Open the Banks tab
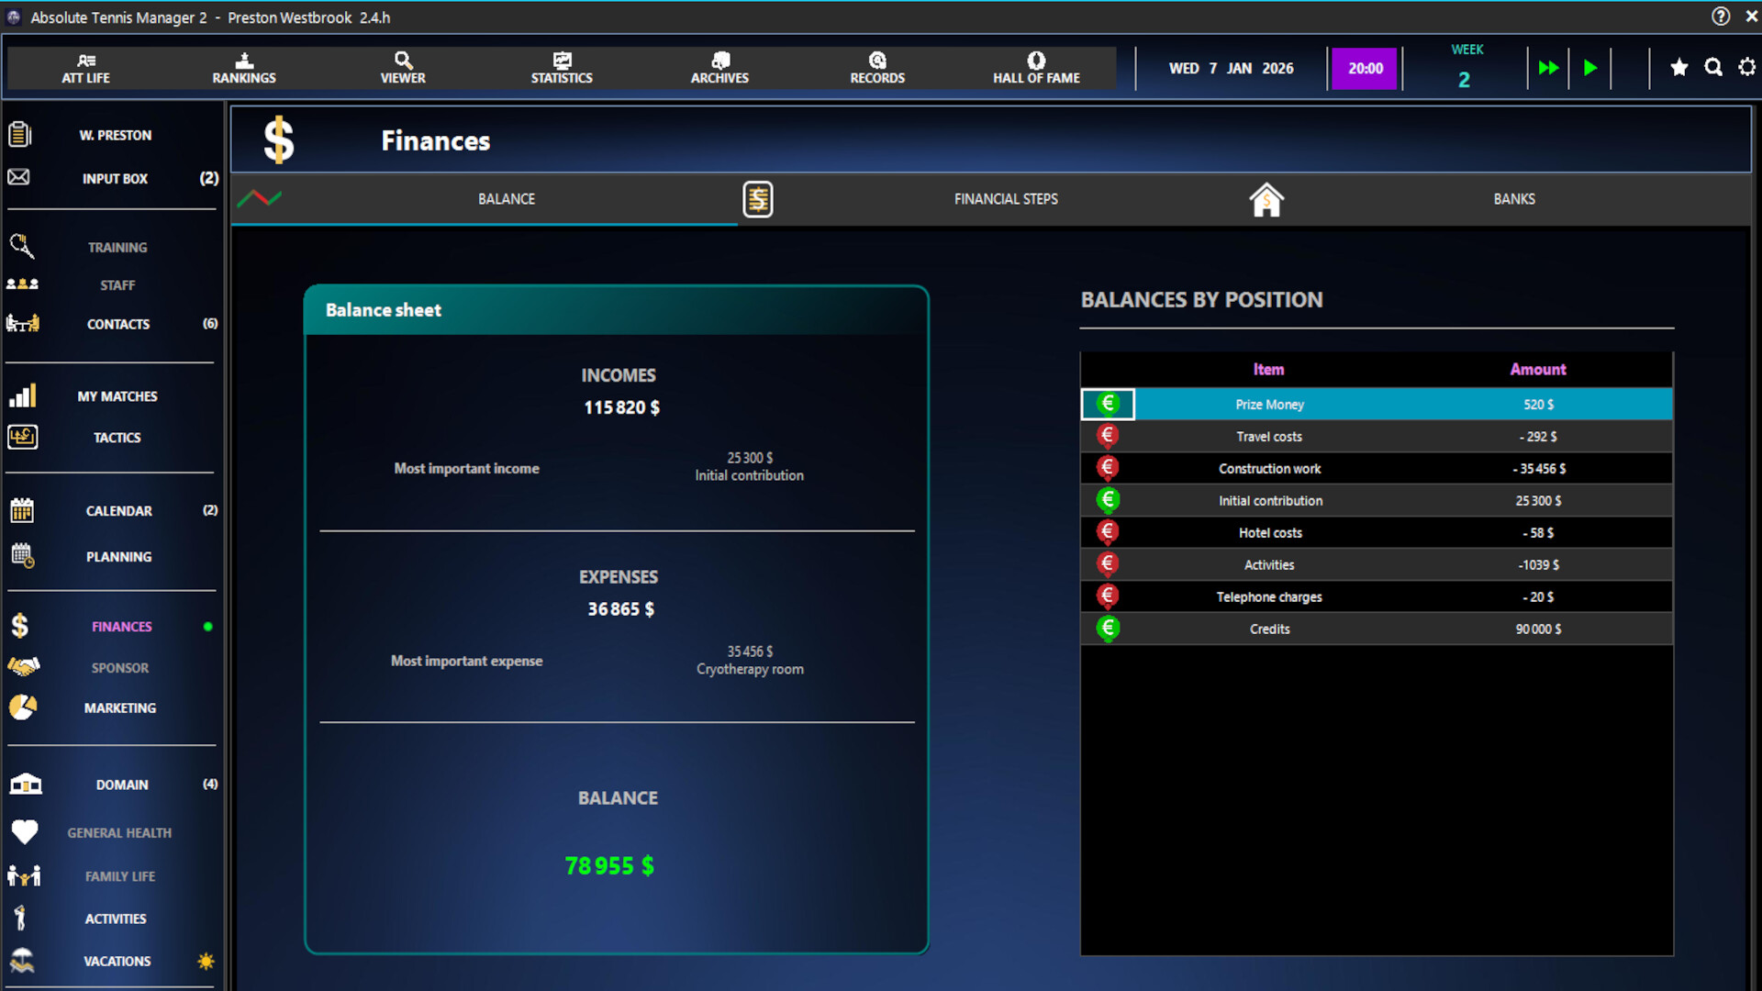 [1514, 198]
